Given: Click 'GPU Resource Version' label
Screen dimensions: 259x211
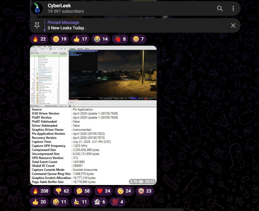Looking at the screenshot, I should (x=48, y=158).
